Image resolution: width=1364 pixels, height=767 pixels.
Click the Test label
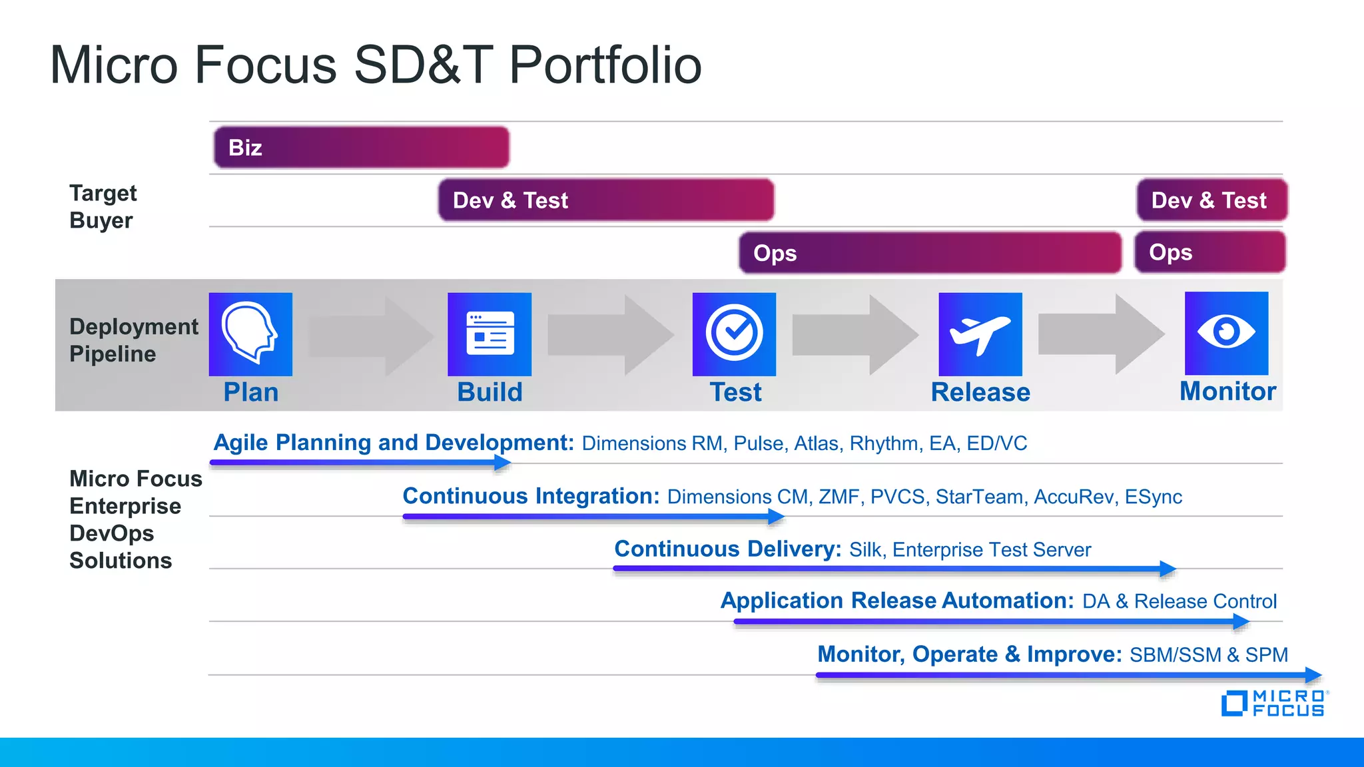point(735,392)
